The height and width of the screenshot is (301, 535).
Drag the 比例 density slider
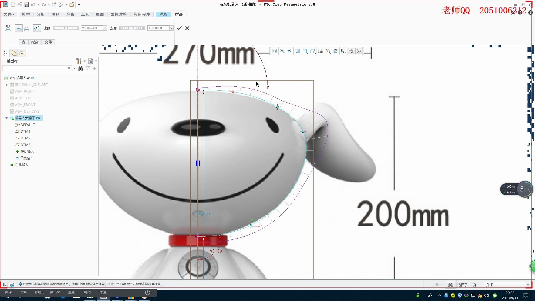click(x=66, y=28)
